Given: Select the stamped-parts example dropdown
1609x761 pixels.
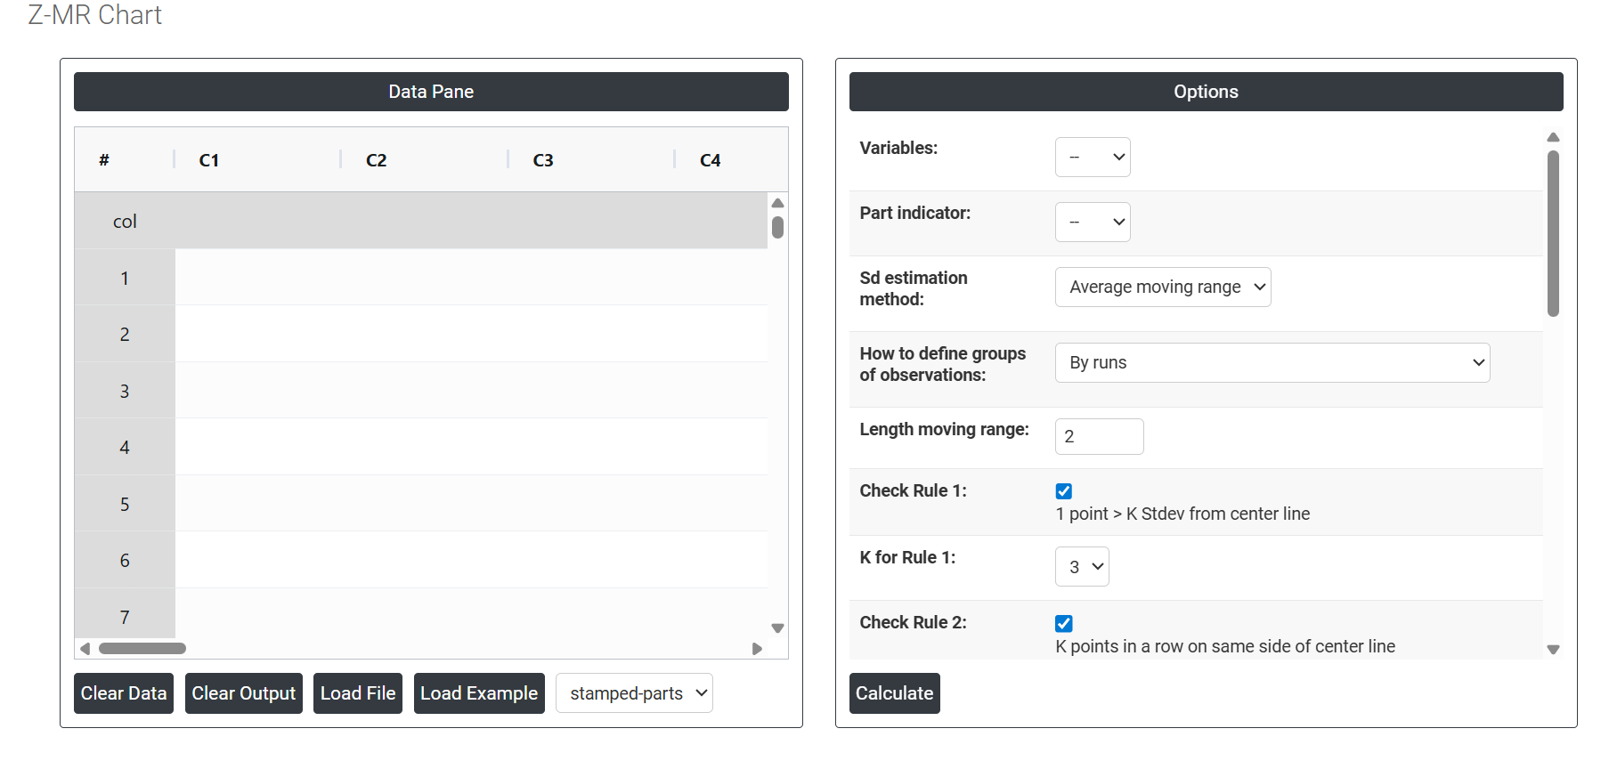Looking at the screenshot, I should tap(634, 693).
